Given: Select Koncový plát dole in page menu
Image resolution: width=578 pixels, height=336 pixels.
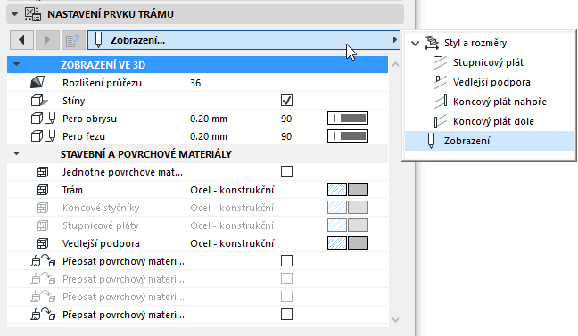Looking at the screenshot, I should [x=493, y=121].
